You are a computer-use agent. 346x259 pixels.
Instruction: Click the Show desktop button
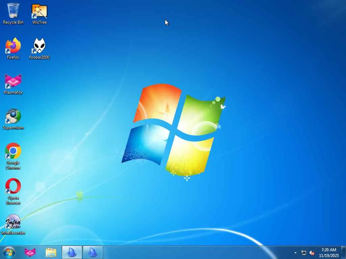pos(344,252)
